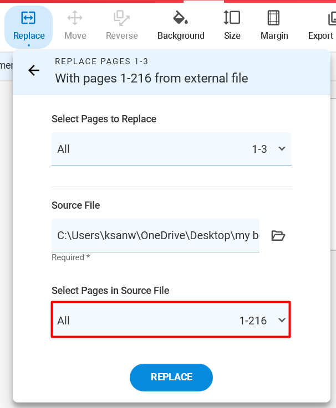Click the 'With pages 1-216 from external file' heading
The image size is (336, 408).
click(x=151, y=78)
